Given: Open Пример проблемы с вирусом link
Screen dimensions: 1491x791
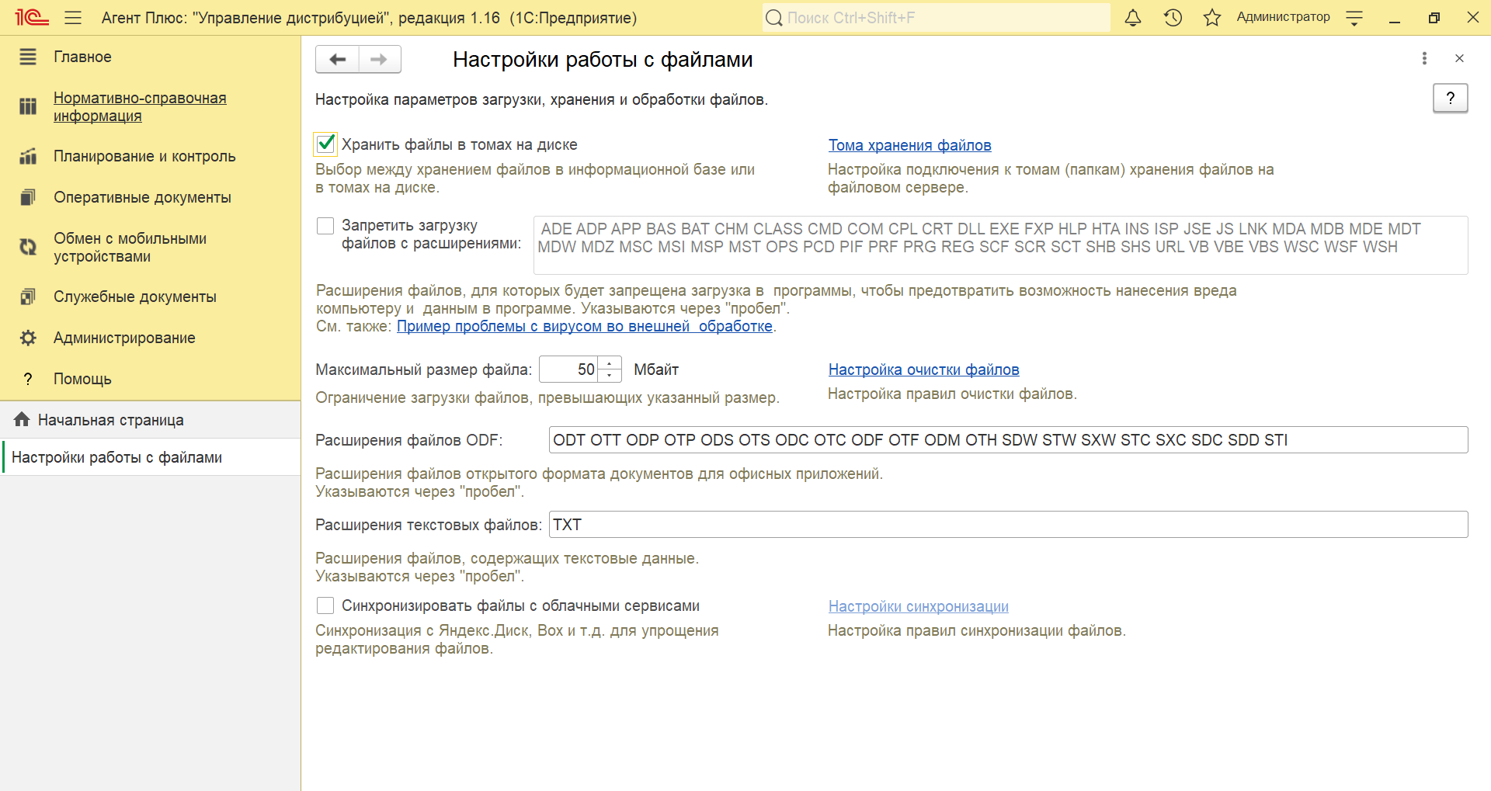Looking at the screenshot, I should coord(585,326).
